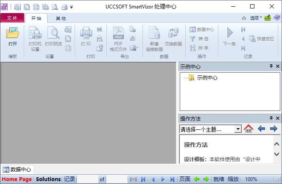The image size is (282, 184).
Task: Switch to the 开始 ribbon tab
Action: tap(36, 18)
